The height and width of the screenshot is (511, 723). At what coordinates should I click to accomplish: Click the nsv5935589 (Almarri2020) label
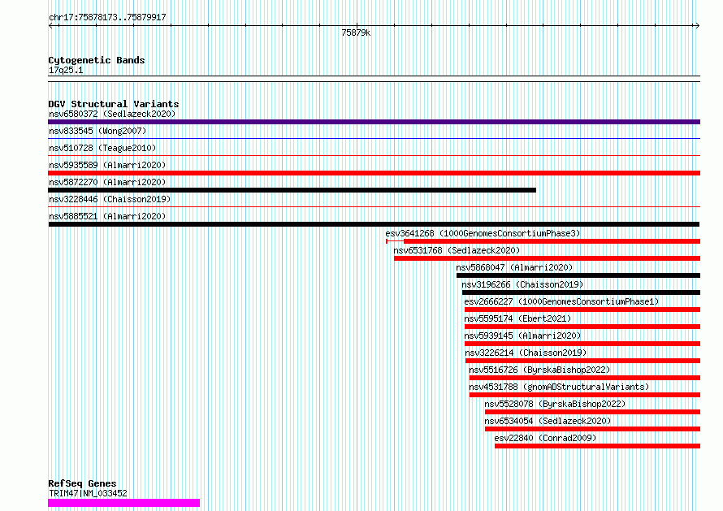tap(107, 165)
